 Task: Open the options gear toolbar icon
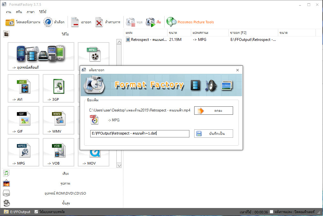(48, 22)
